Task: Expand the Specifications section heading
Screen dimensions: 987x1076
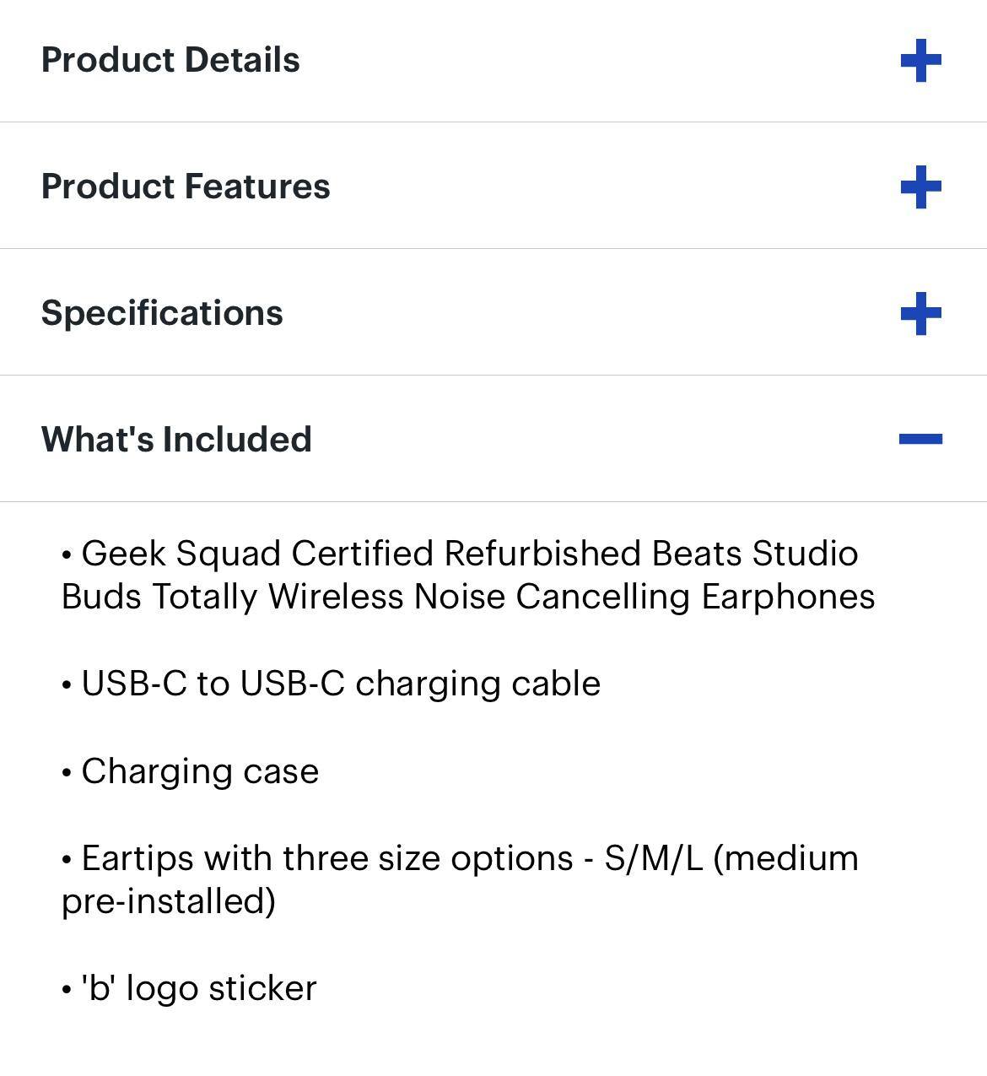Action: click(162, 313)
